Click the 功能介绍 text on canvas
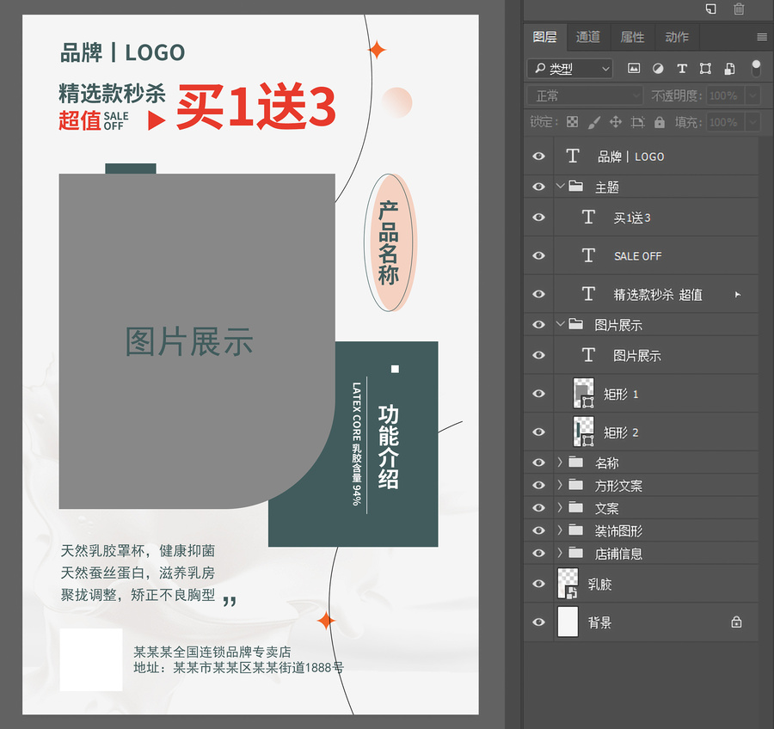The height and width of the screenshot is (729, 774). coord(388,446)
